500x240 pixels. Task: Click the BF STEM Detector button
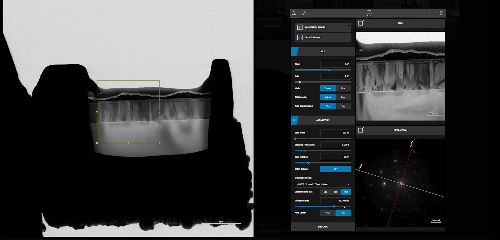[335, 169]
